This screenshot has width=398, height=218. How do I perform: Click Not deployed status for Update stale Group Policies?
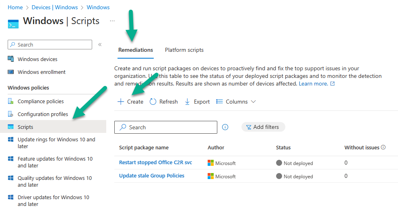tap(295, 176)
